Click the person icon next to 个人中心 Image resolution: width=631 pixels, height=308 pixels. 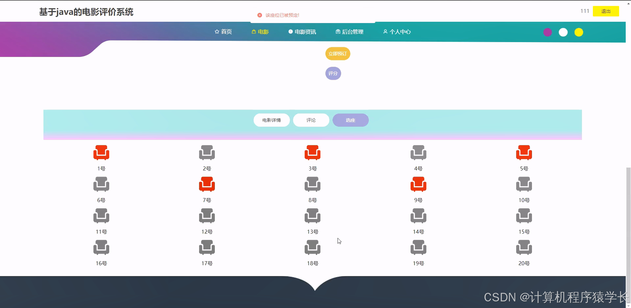[x=385, y=32]
